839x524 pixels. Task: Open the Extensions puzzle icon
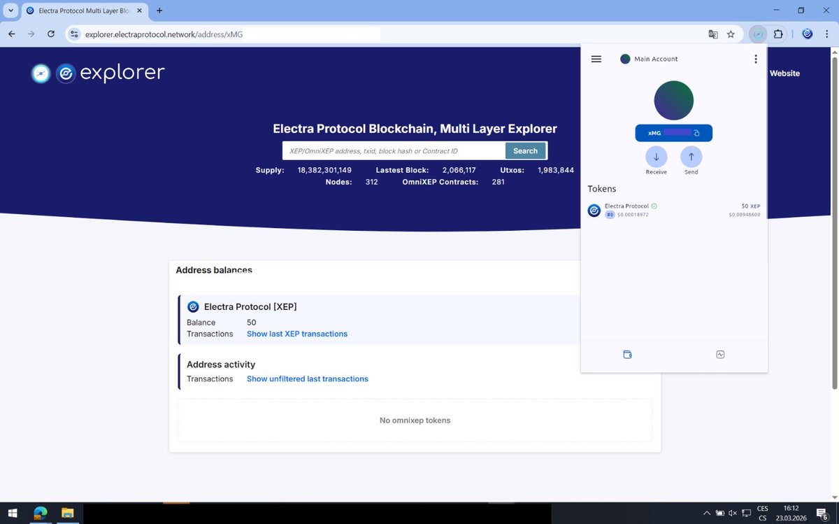(779, 34)
